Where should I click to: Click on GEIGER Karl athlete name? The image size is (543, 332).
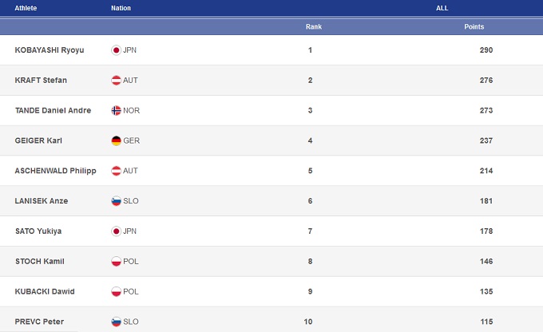39,140
